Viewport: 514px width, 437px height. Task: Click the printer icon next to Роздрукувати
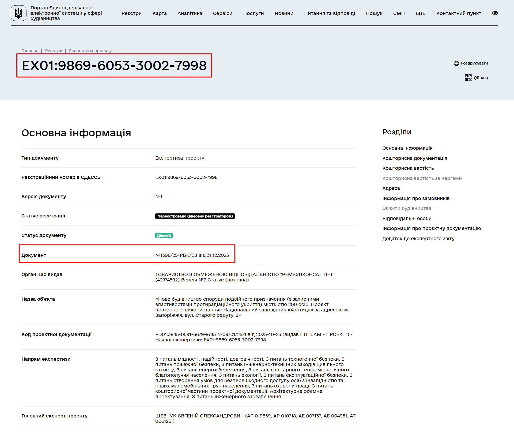pyautogui.click(x=456, y=63)
